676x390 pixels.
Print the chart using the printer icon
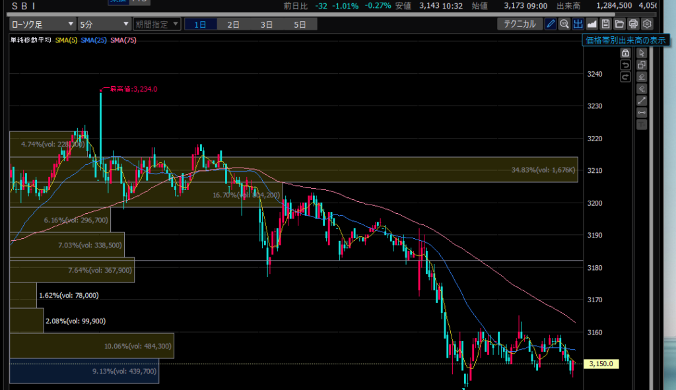[633, 24]
